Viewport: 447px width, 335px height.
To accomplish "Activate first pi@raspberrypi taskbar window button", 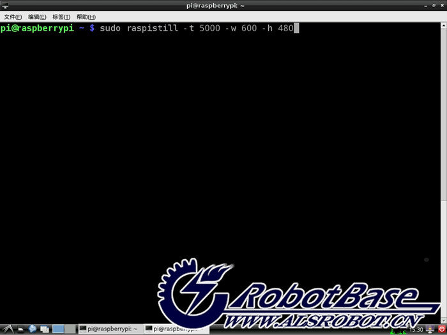I will coord(110,329).
